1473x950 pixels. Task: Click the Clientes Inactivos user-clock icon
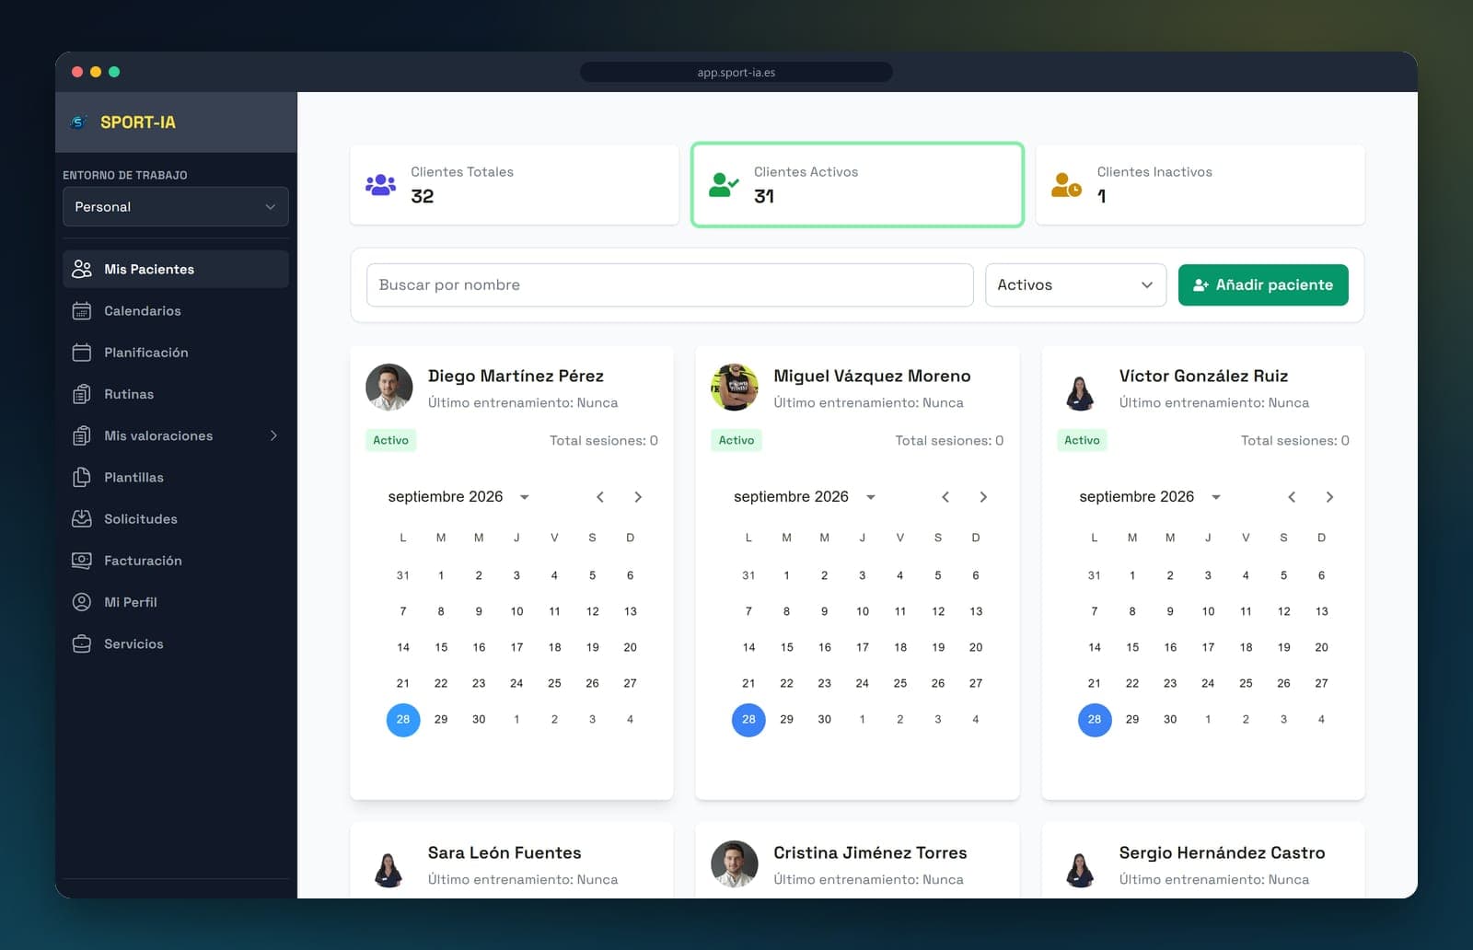(1066, 185)
